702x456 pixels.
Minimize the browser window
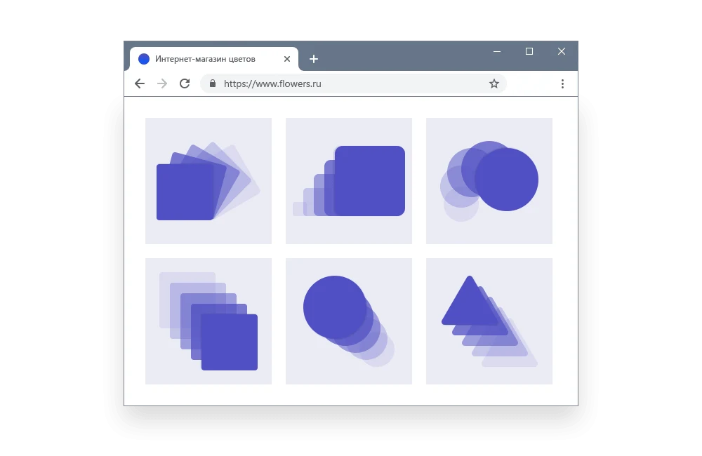point(497,51)
